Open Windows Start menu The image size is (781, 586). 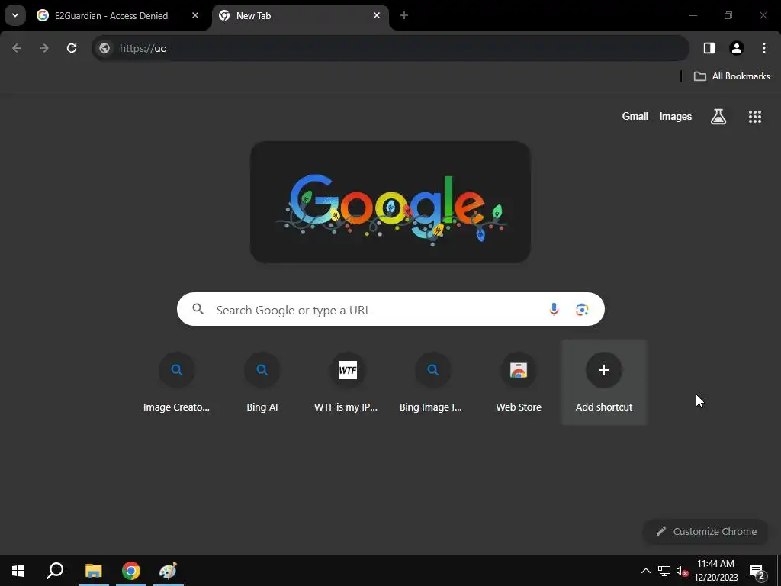(x=18, y=571)
